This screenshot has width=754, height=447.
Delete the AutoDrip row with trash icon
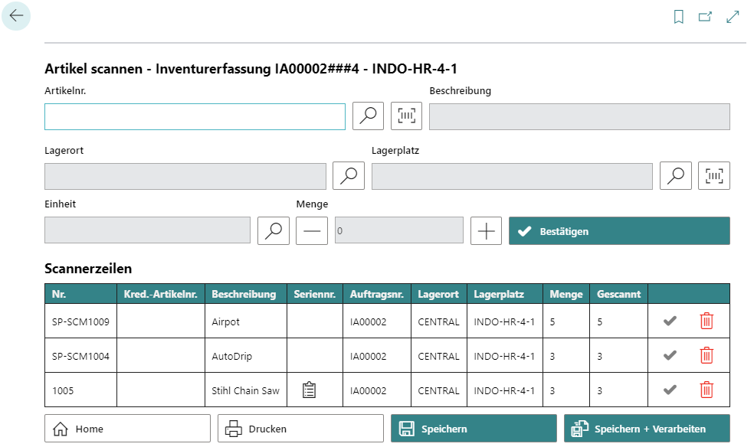click(x=706, y=355)
